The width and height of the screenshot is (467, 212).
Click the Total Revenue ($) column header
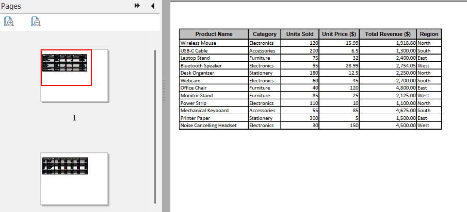(x=388, y=34)
